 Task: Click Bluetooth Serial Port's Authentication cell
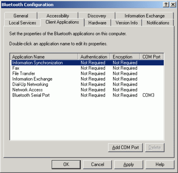coord(93,95)
